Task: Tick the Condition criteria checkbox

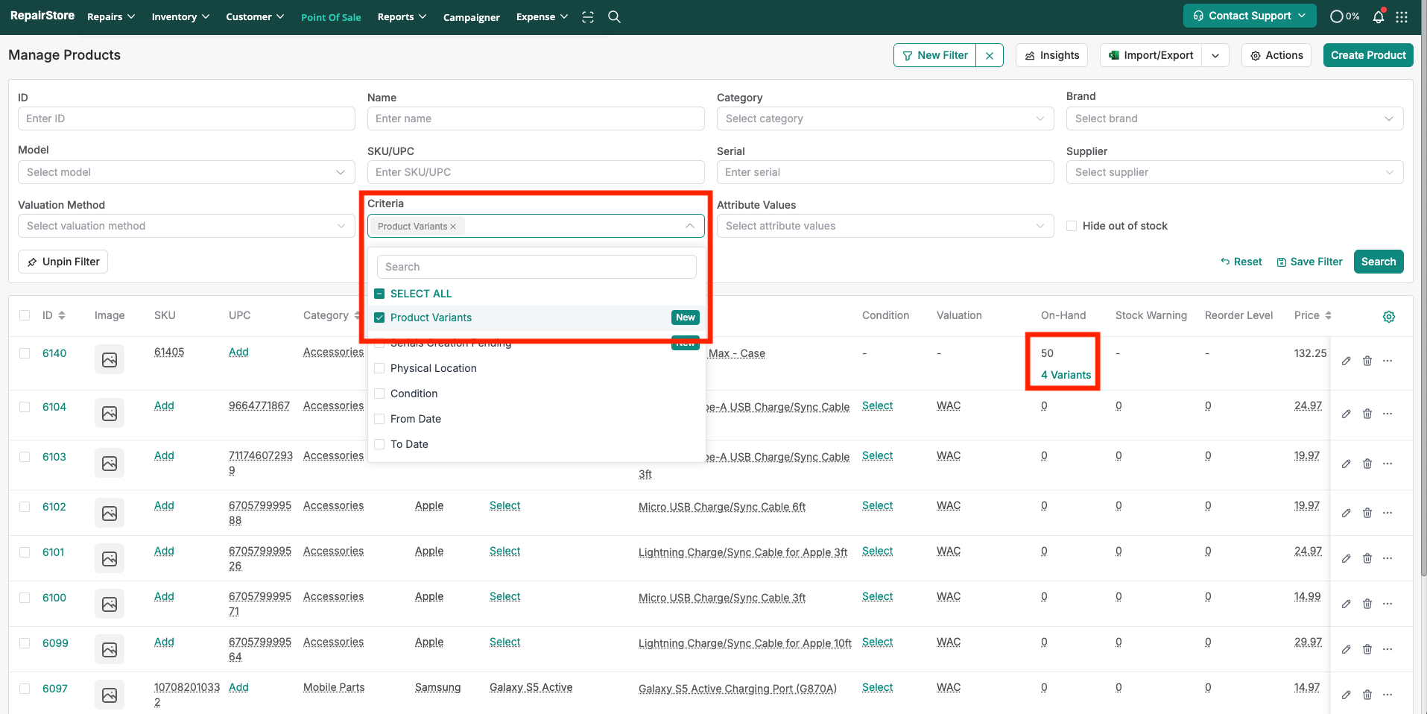Action: point(379,394)
